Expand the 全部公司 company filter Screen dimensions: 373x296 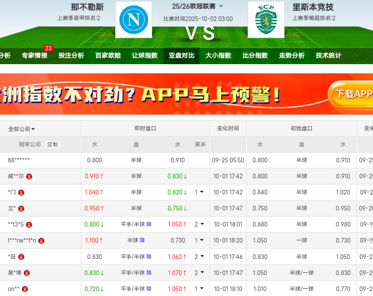(22, 129)
